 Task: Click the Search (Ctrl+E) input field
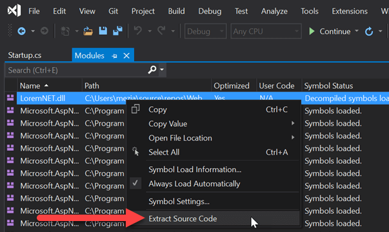pos(77,70)
